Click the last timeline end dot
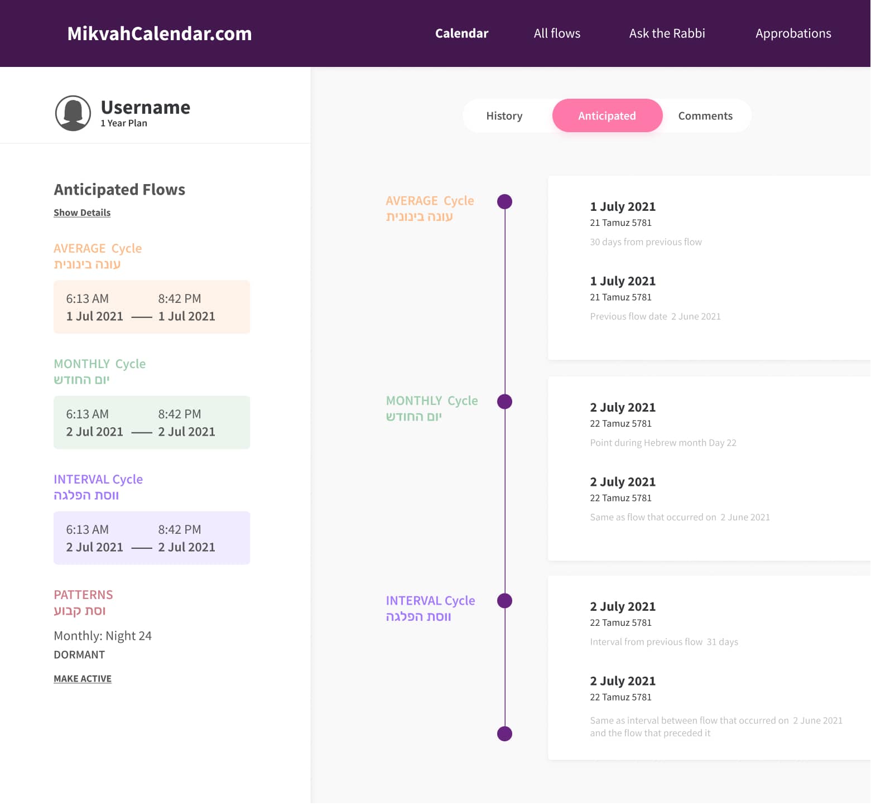The image size is (871, 806). pos(504,733)
